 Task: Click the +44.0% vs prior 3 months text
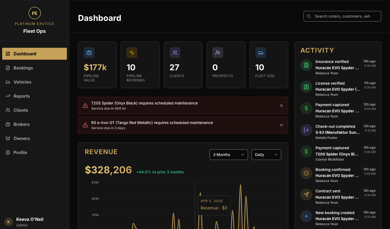point(160,172)
